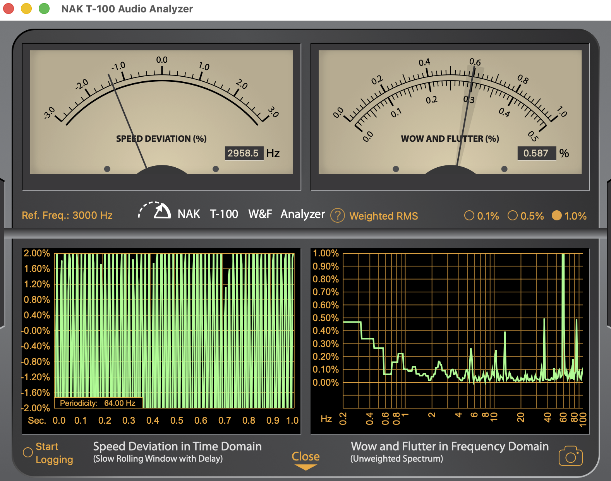Select the 0.1% scale radio button
Viewport: 611px width, 481px height.
pyautogui.click(x=469, y=215)
